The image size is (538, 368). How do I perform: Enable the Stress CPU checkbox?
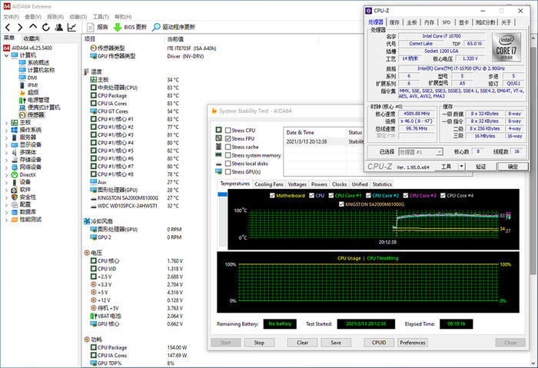point(227,131)
